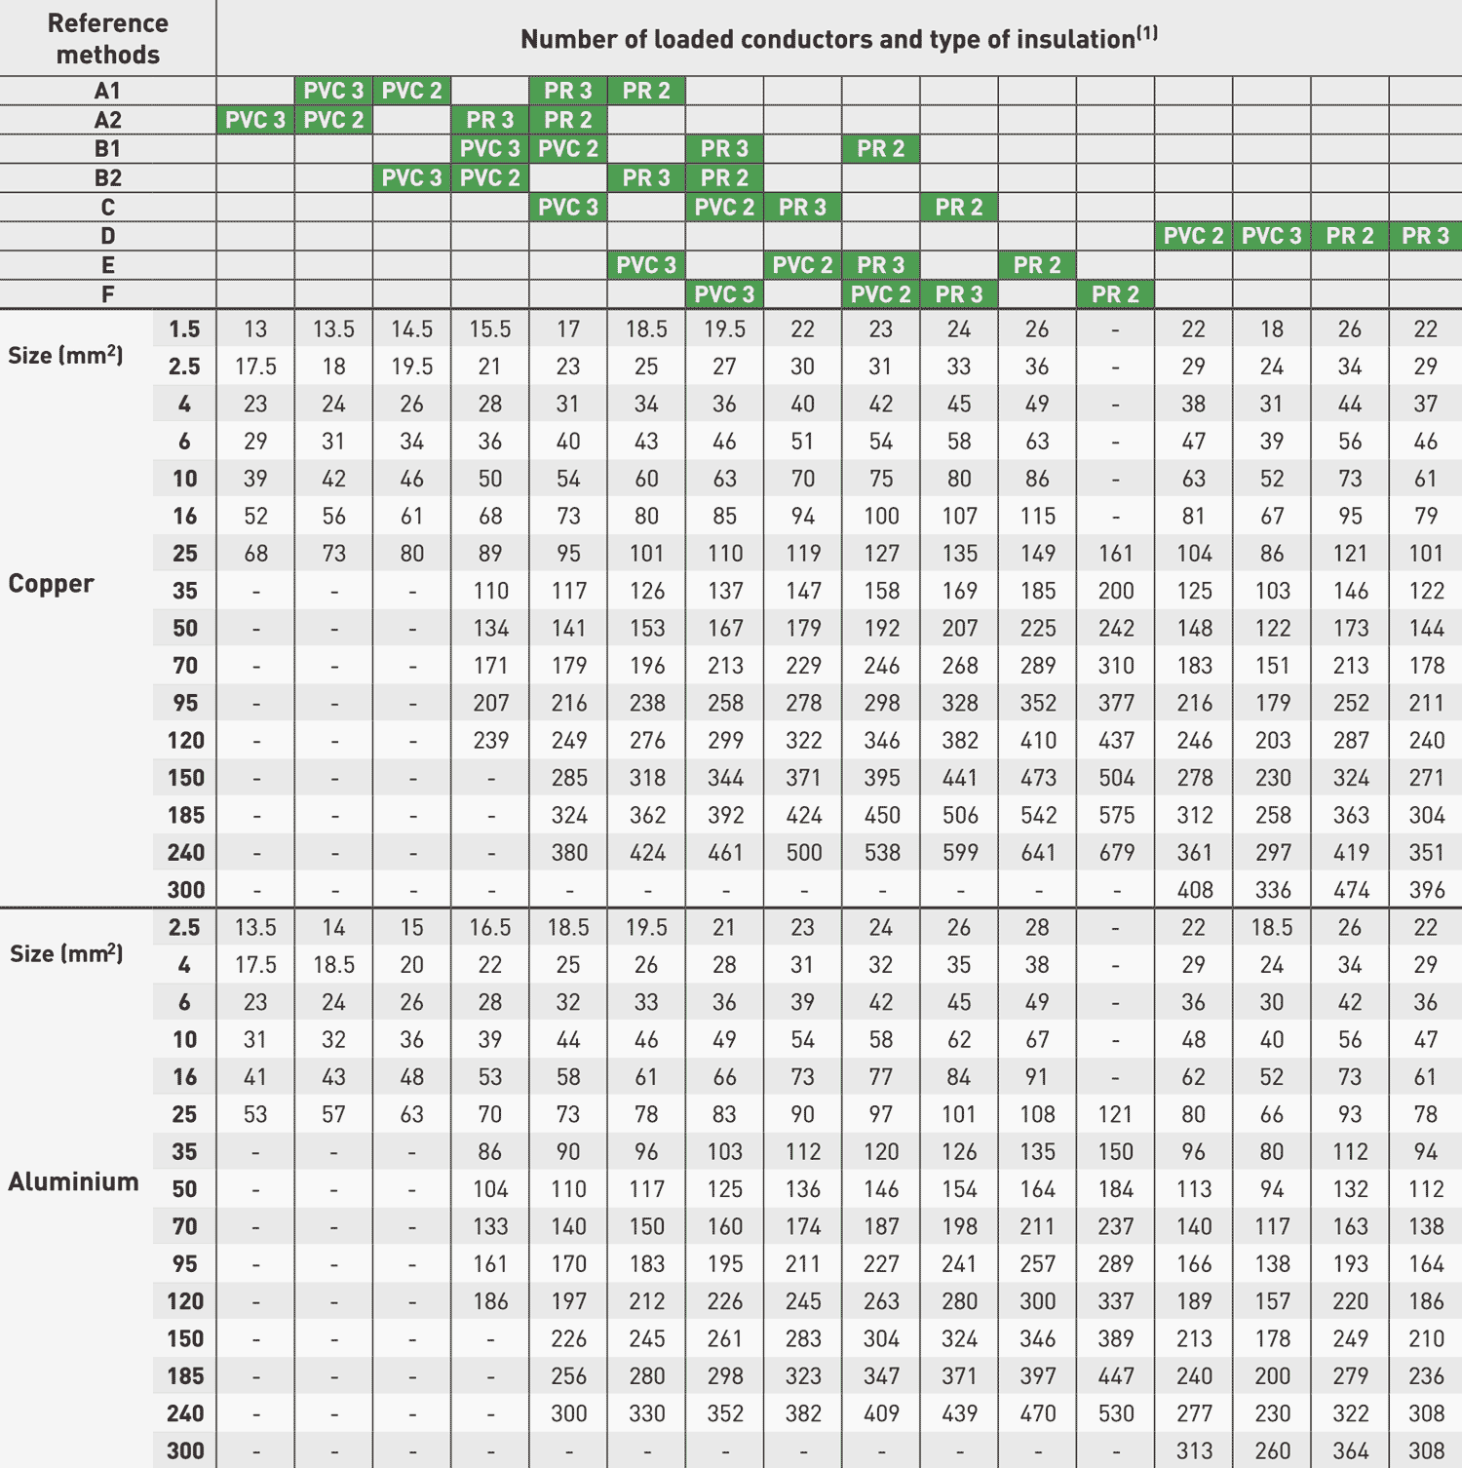Select reference method label B2

(x=107, y=178)
